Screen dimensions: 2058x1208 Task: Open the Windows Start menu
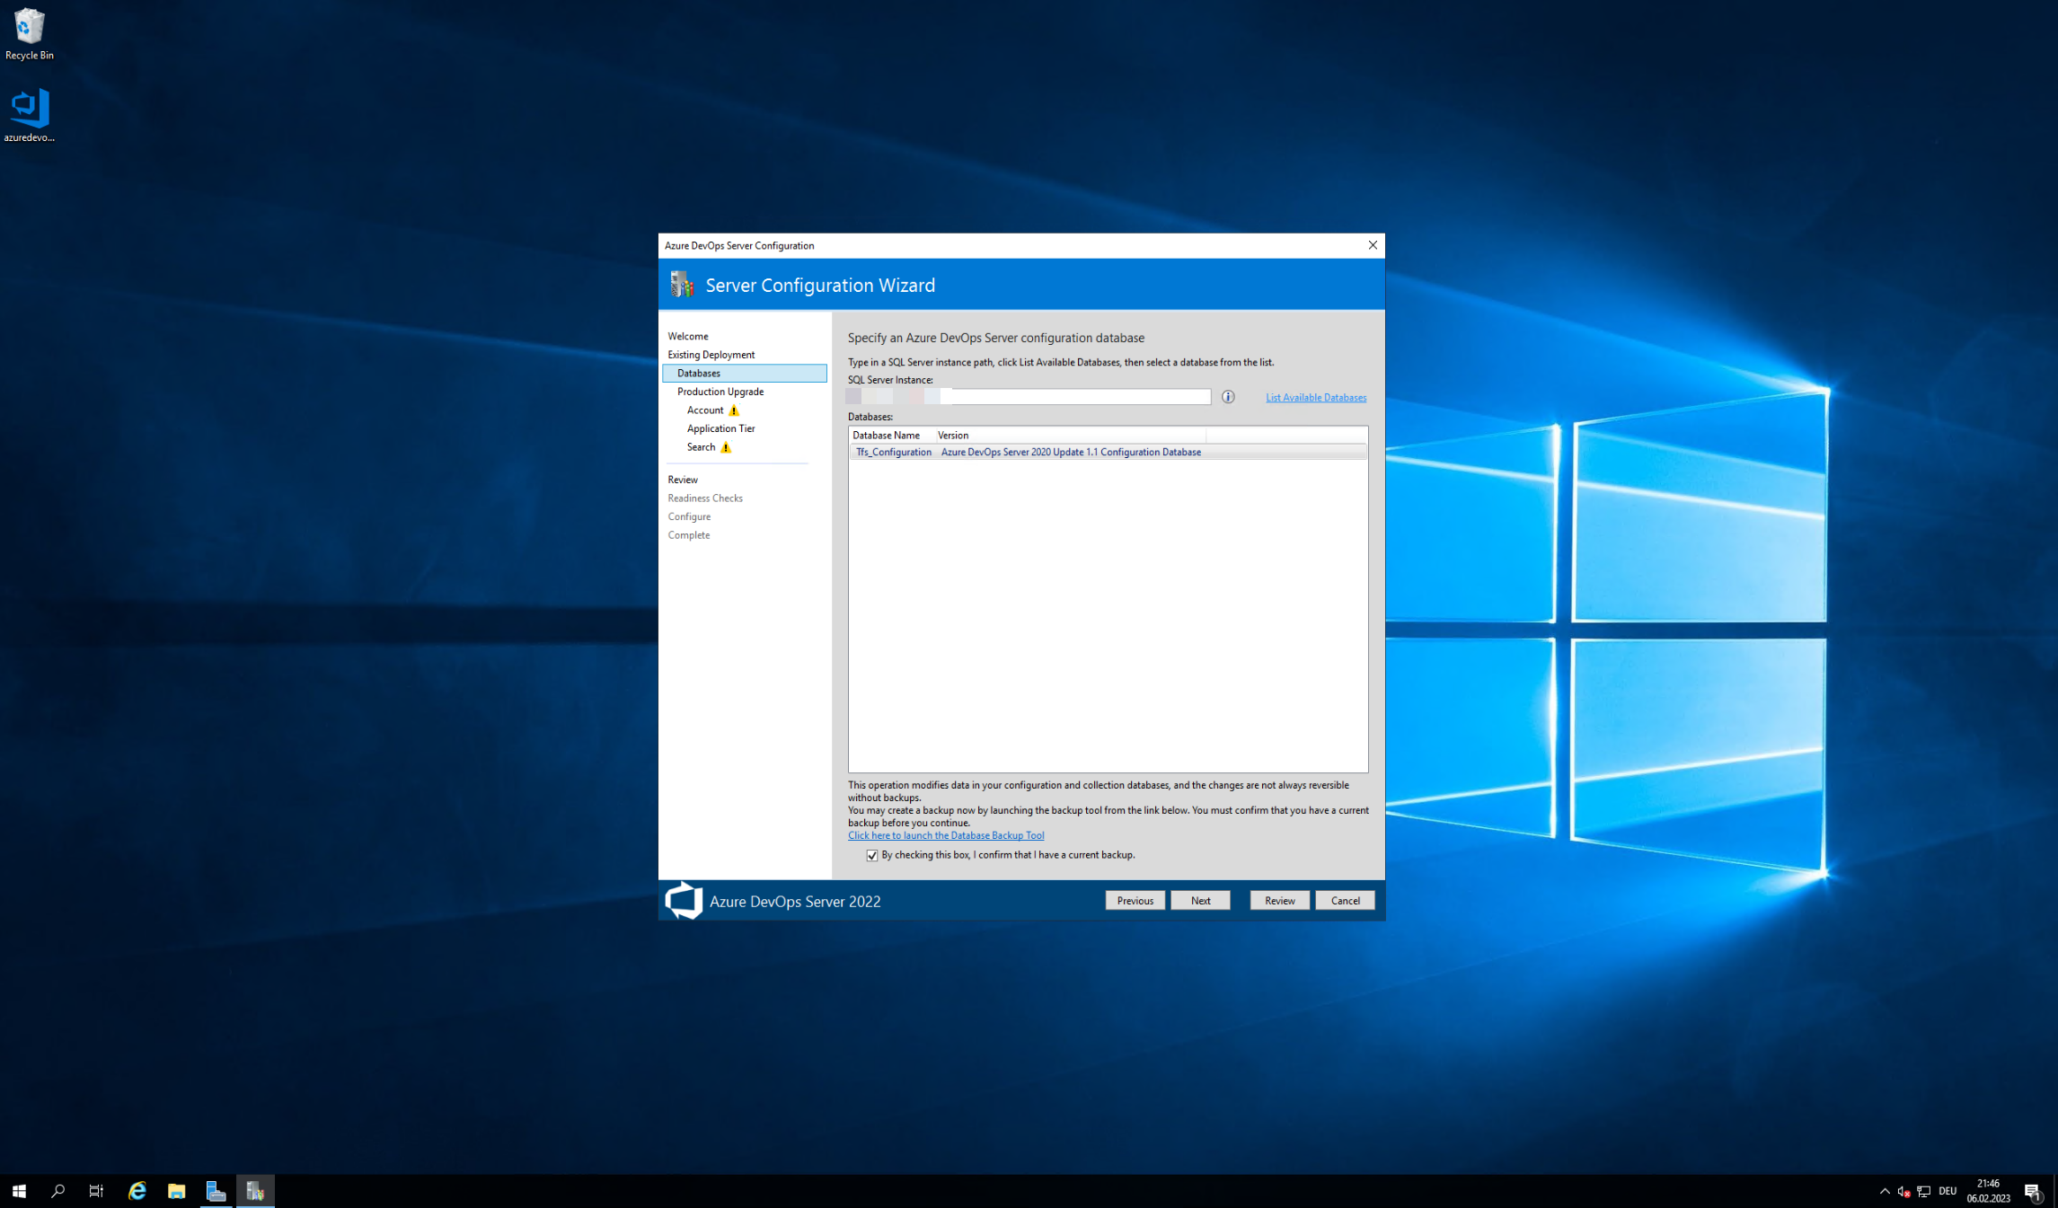(x=19, y=1191)
